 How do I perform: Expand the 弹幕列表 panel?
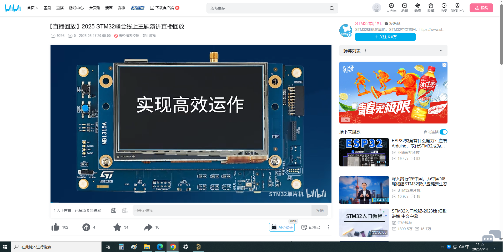(441, 51)
